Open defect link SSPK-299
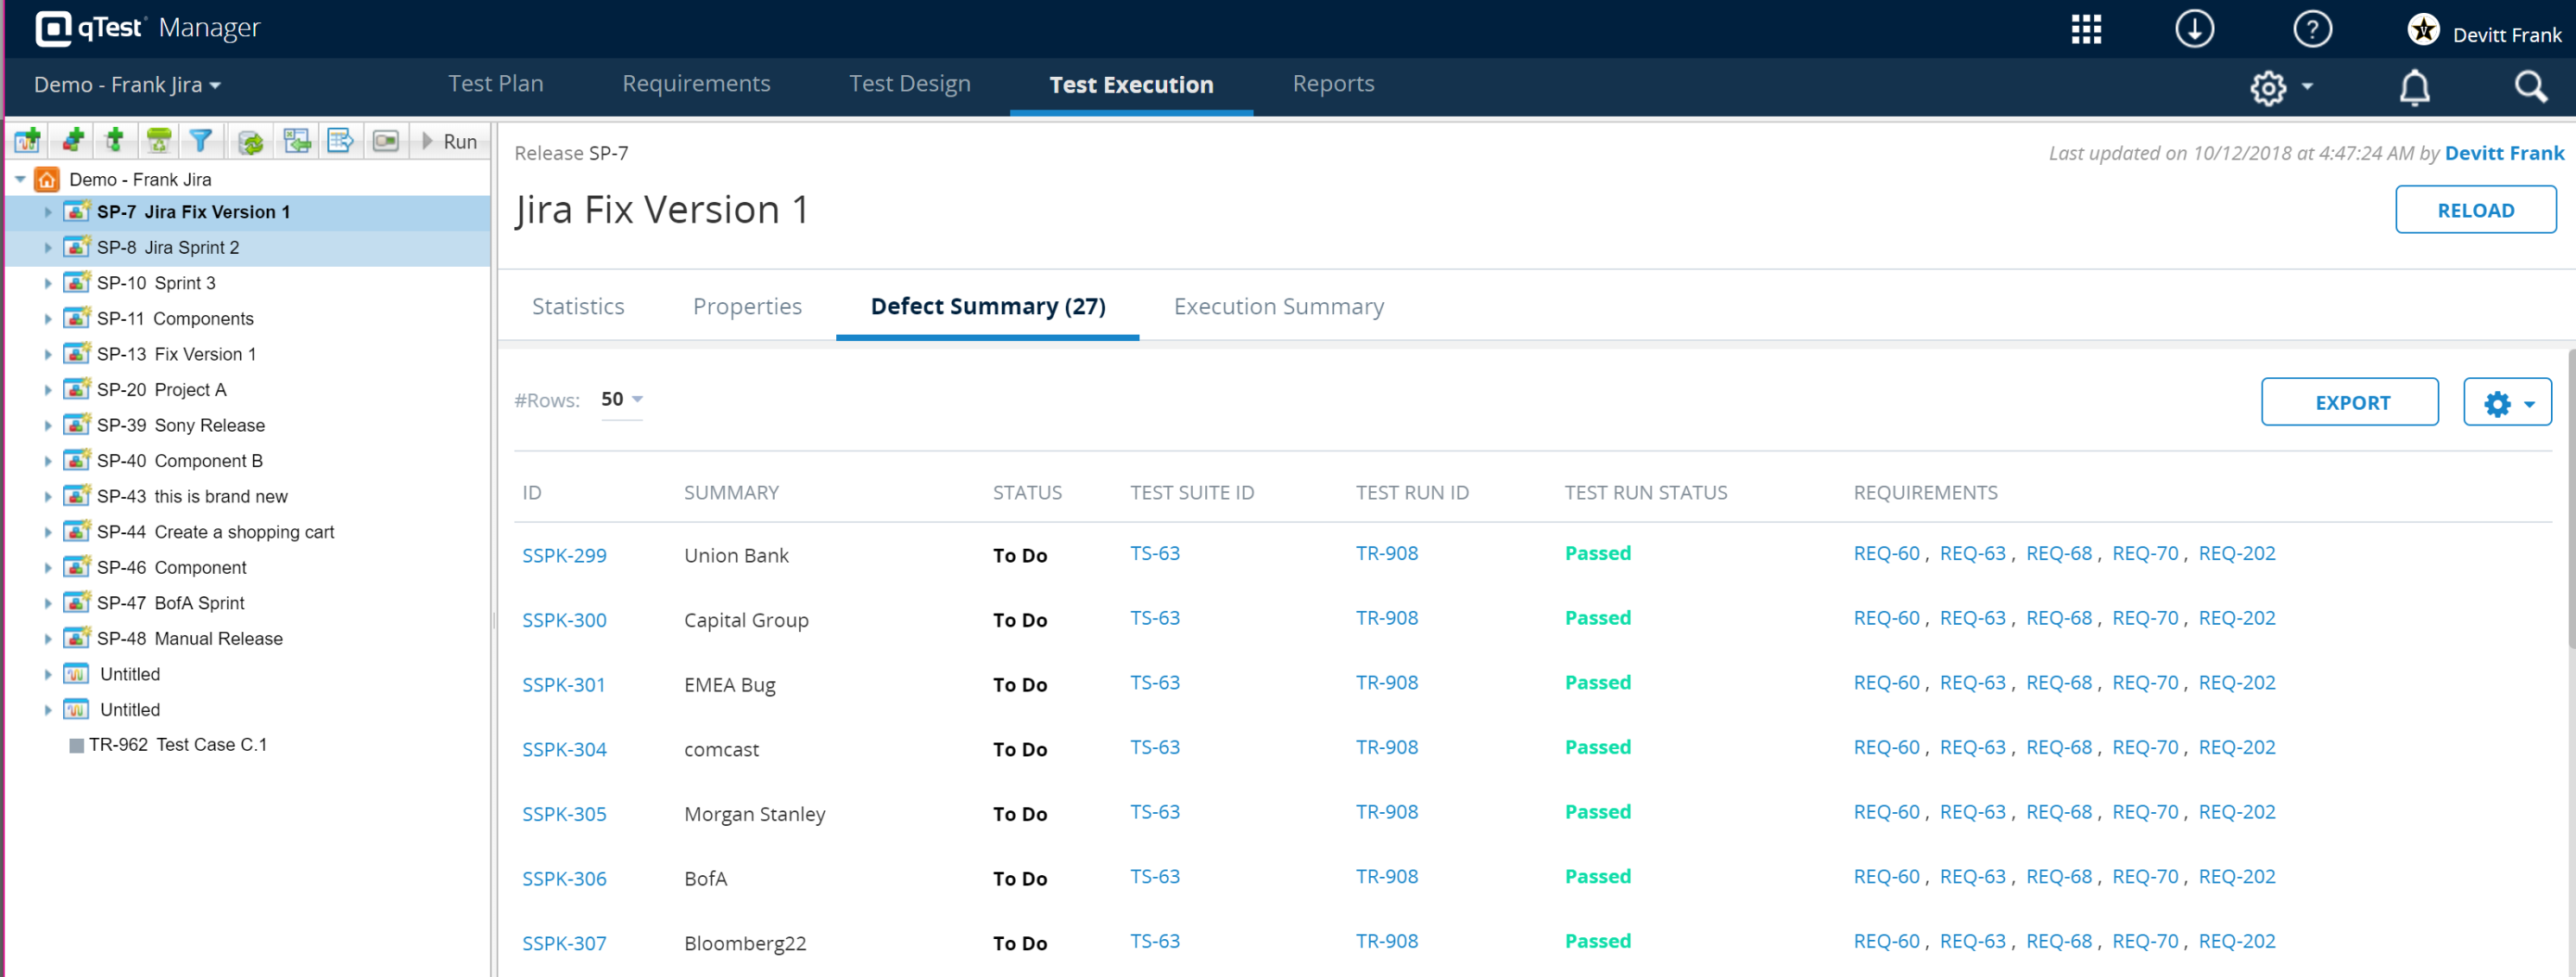This screenshot has width=2576, height=977. click(564, 556)
